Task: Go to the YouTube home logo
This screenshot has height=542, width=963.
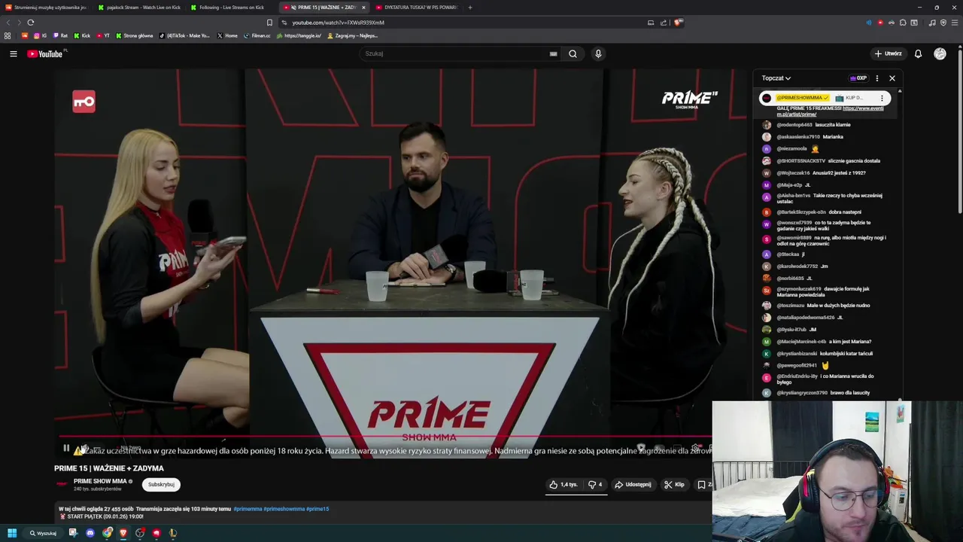Action: (x=47, y=53)
